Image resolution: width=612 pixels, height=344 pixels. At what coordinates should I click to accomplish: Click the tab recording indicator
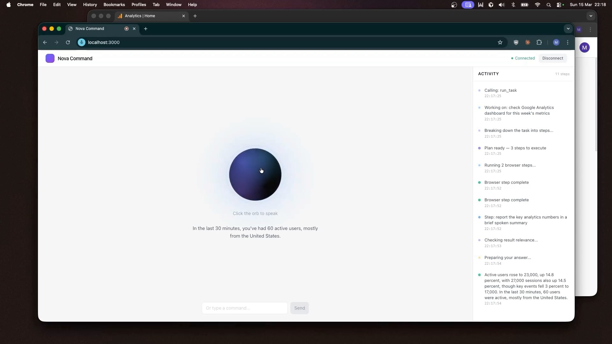(x=127, y=29)
